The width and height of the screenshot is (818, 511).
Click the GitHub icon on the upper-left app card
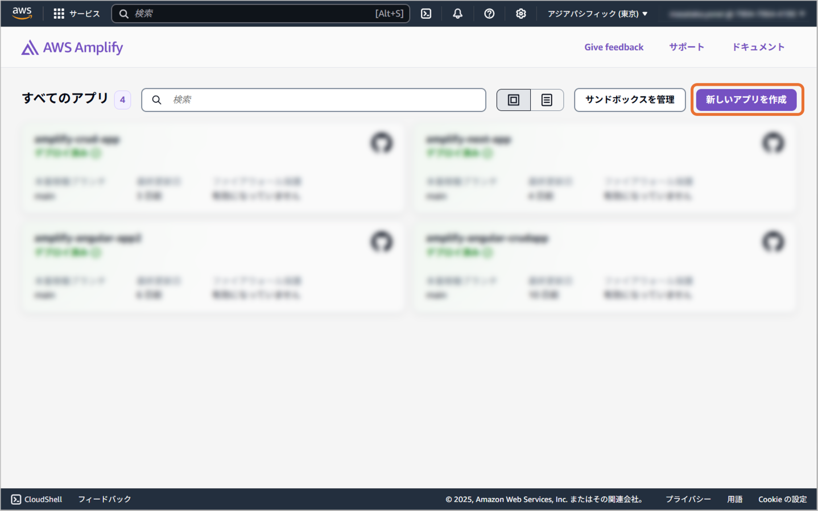(382, 143)
